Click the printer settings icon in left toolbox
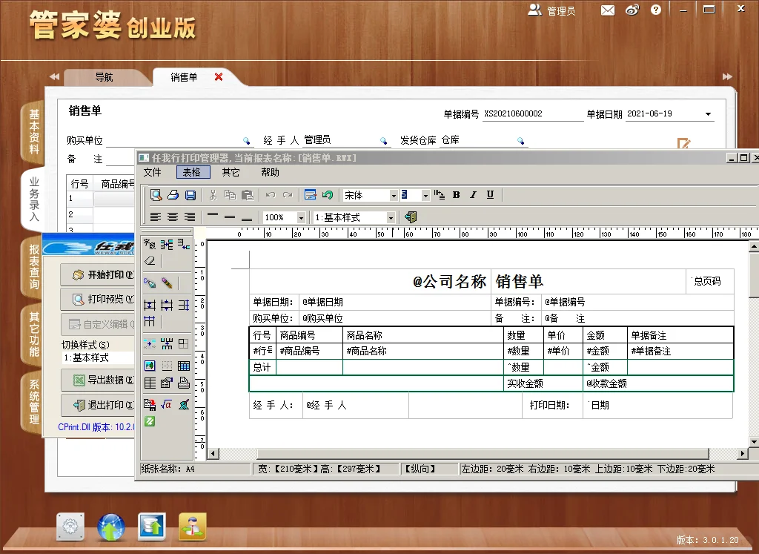 coord(184,383)
